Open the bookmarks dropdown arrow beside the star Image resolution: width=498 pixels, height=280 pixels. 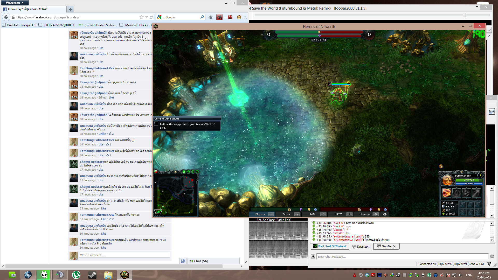pyautogui.click(x=147, y=17)
